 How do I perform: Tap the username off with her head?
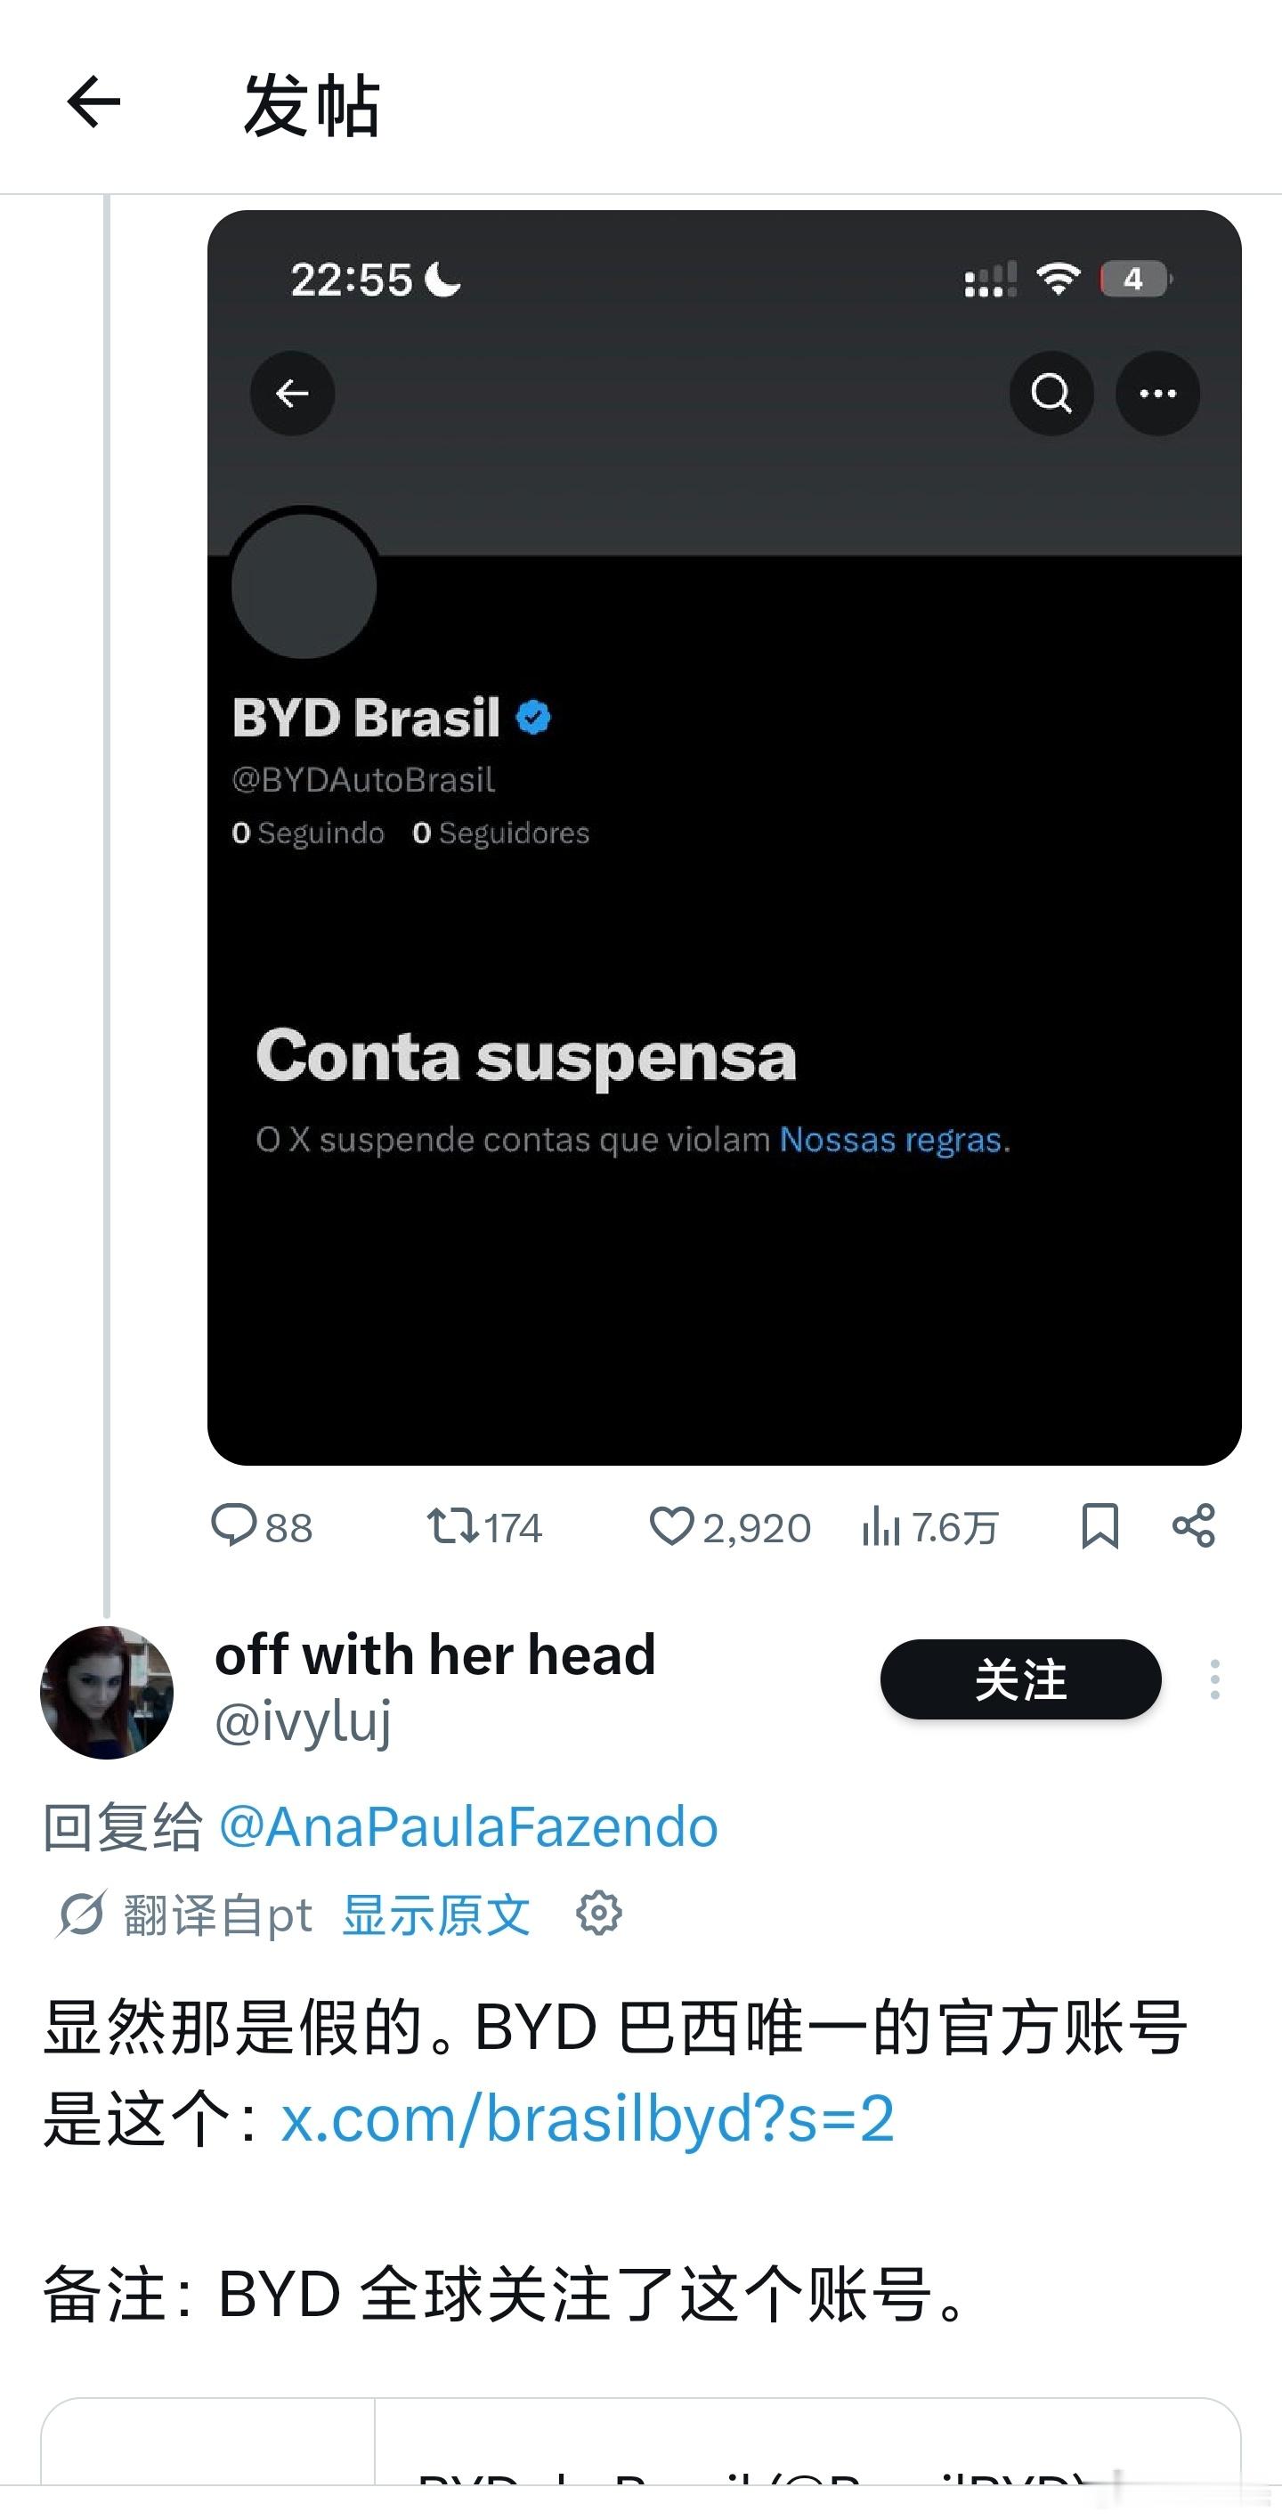pos(434,1655)
